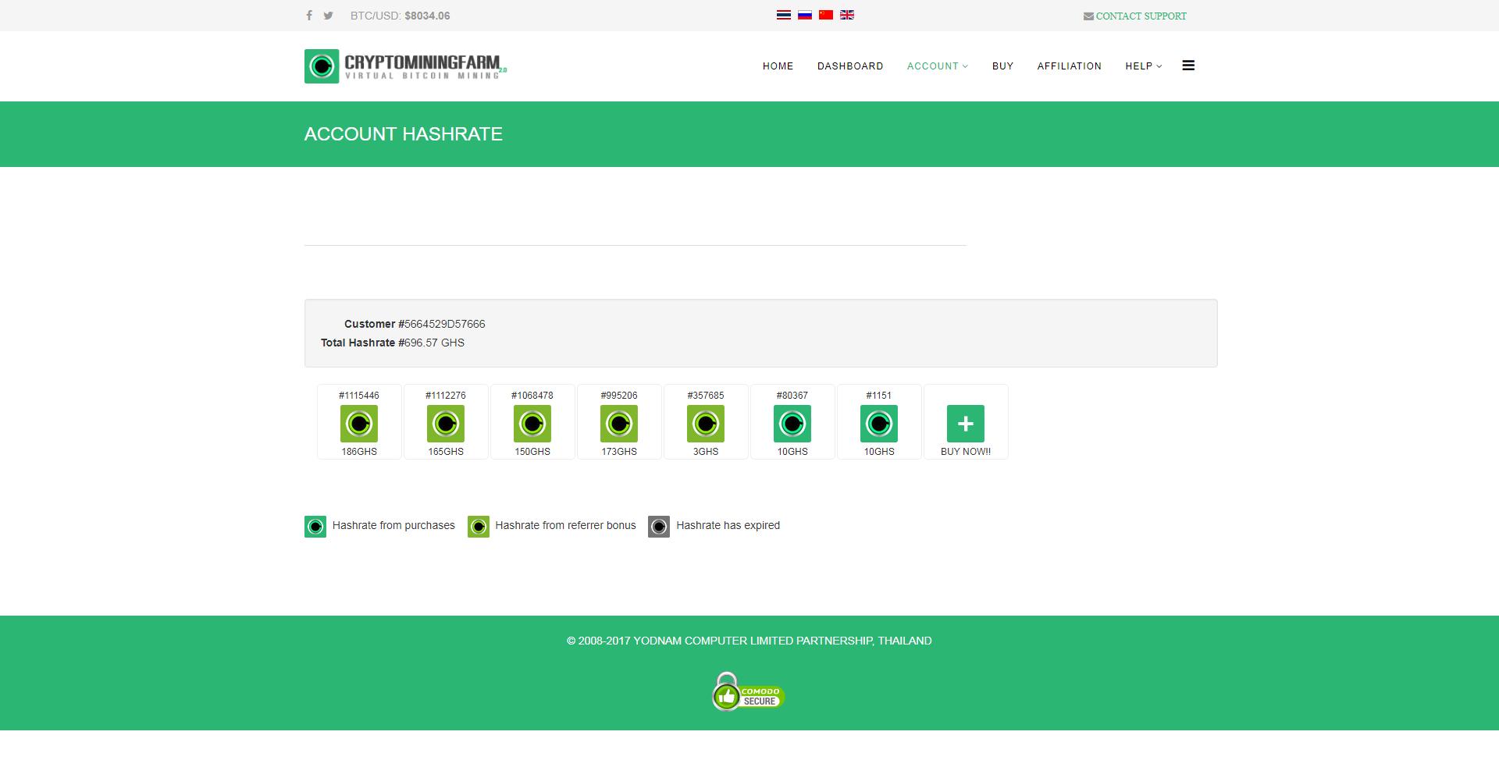This screenshot has height=760, width=1499.
Task: Open hashrate #1115446 with 186GHS
Action: (359, 424)
